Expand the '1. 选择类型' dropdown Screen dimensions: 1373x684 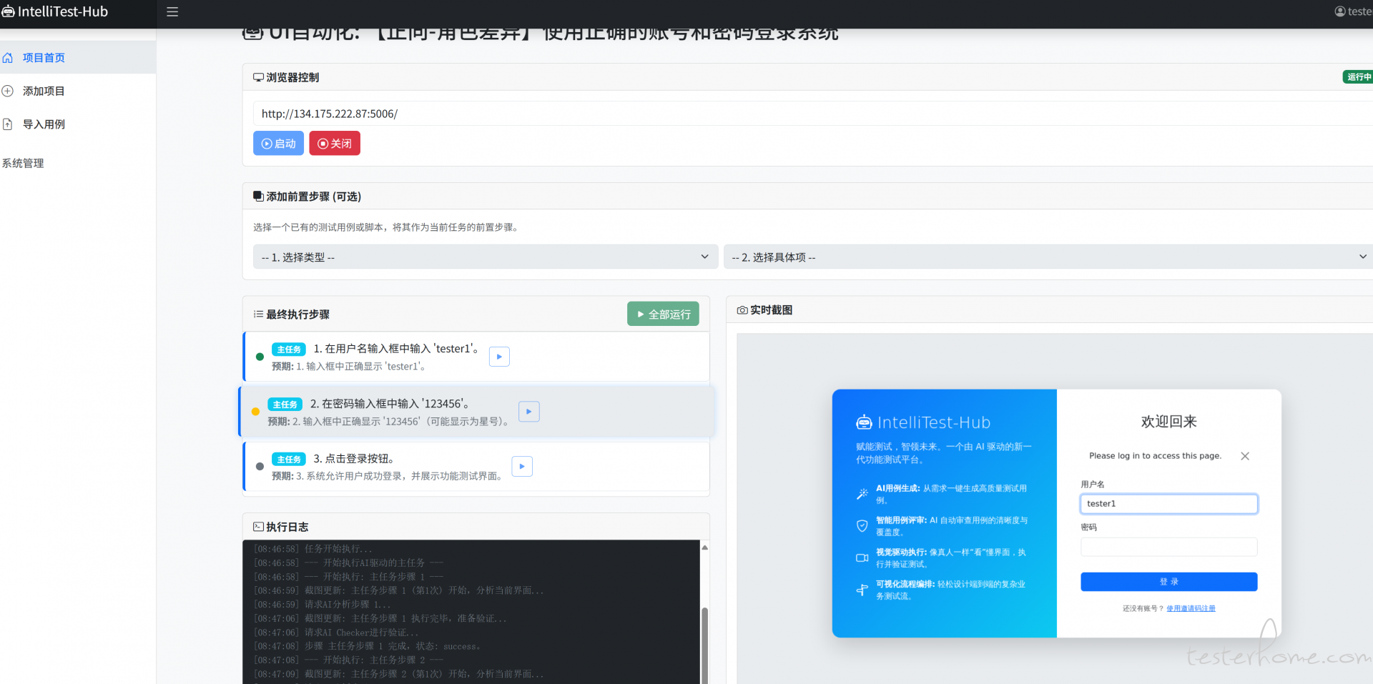pos(485,257)
